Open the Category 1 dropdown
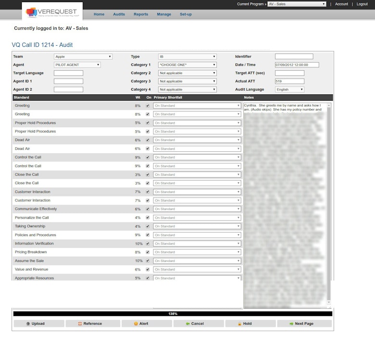 [x=187, y=65]
